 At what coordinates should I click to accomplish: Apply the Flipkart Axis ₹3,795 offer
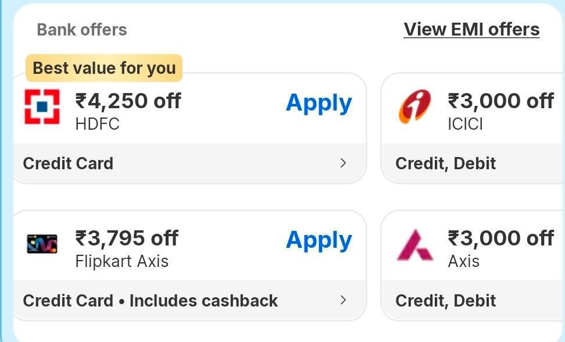click(x=319, y=240)
